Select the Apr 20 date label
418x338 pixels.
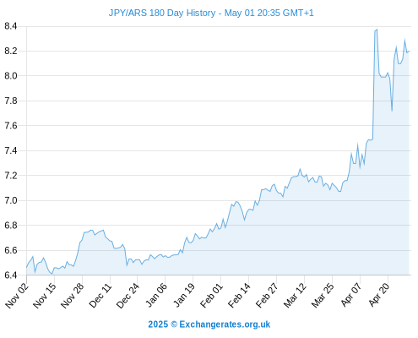378,295
